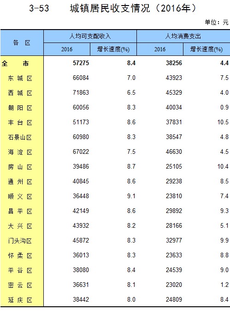The height and width of the screenshot is (322, 230).
Task: Click the 2016 header under 人均可支配收入
Action: [x=67, y=49]
